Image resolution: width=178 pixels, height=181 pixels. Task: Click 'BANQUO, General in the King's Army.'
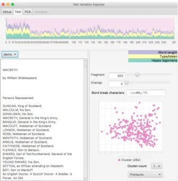tap(29, 122)
